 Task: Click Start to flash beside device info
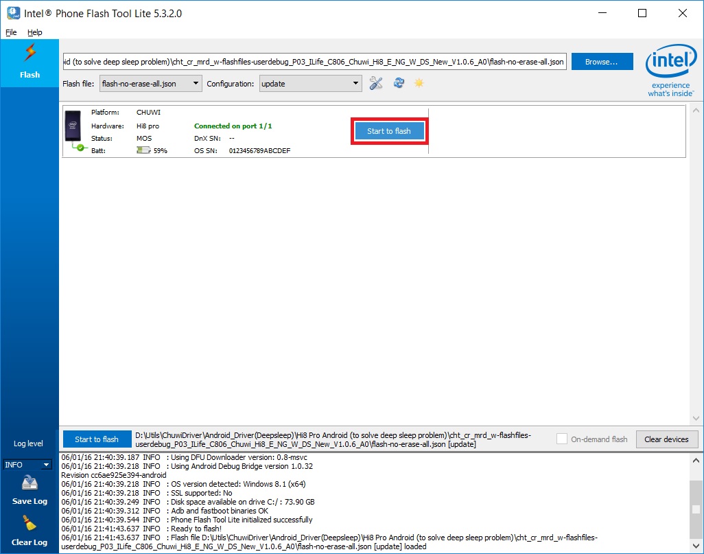click(x=389, y=131)
